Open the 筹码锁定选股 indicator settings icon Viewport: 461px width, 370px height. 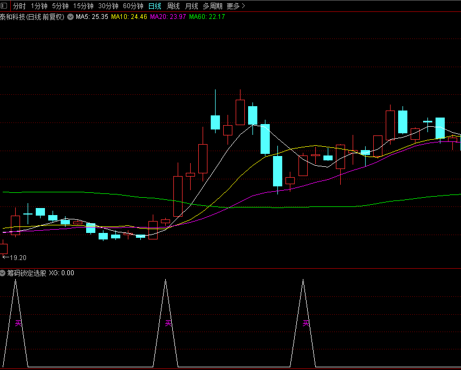coord(2,273)
